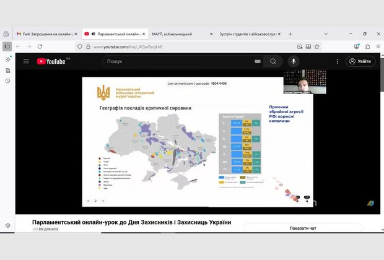Click Показати чат button
Screen dimensions: 384x260
[x=303, y=228]
